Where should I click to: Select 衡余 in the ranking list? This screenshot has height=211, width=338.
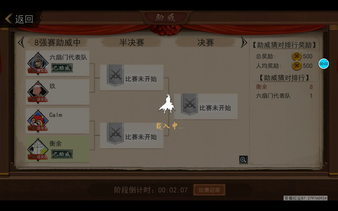[x=284, y=87]
